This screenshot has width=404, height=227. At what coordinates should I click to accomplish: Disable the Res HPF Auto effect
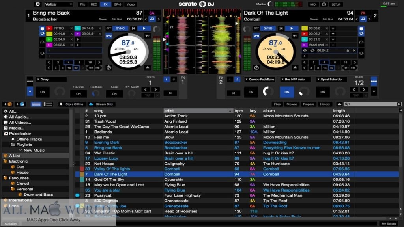coord(287,92)
